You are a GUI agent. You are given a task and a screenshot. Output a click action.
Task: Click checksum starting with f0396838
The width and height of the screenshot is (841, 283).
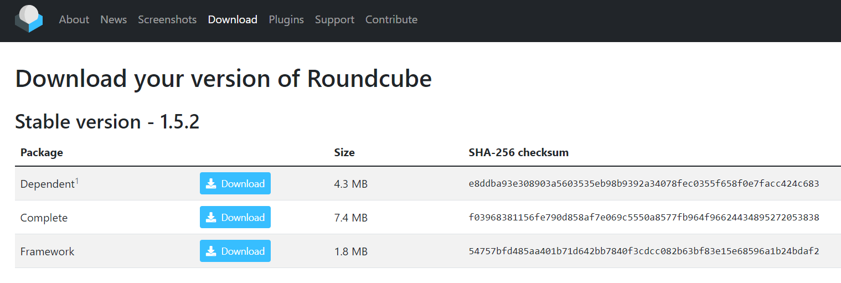[644, 218]
